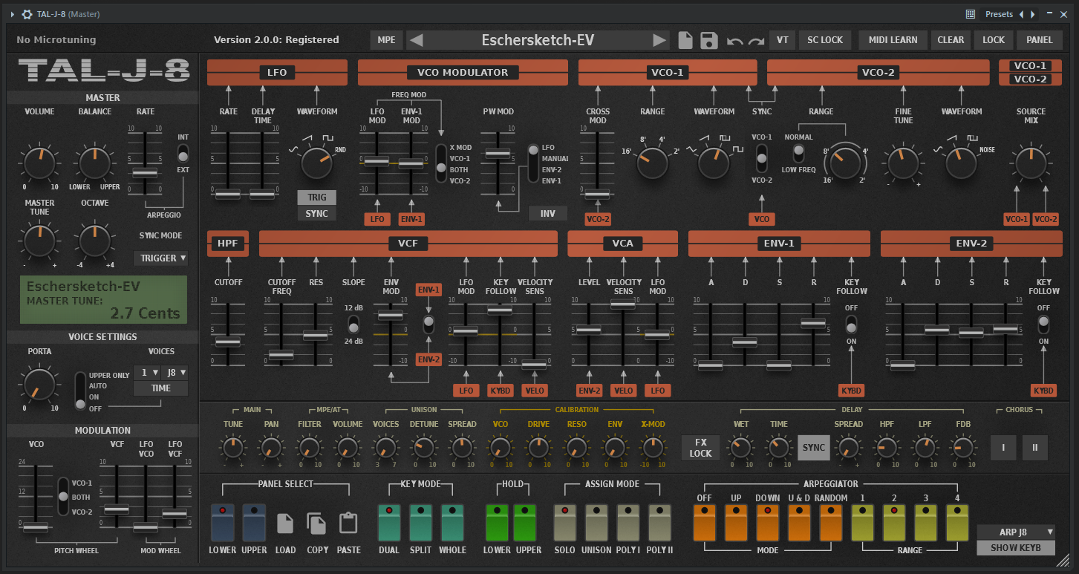Set arpeggiator mode to Up
Image resolution: width=1079 pixels, height=574 pixels.
pyautogui.click(x=736, y=522)
